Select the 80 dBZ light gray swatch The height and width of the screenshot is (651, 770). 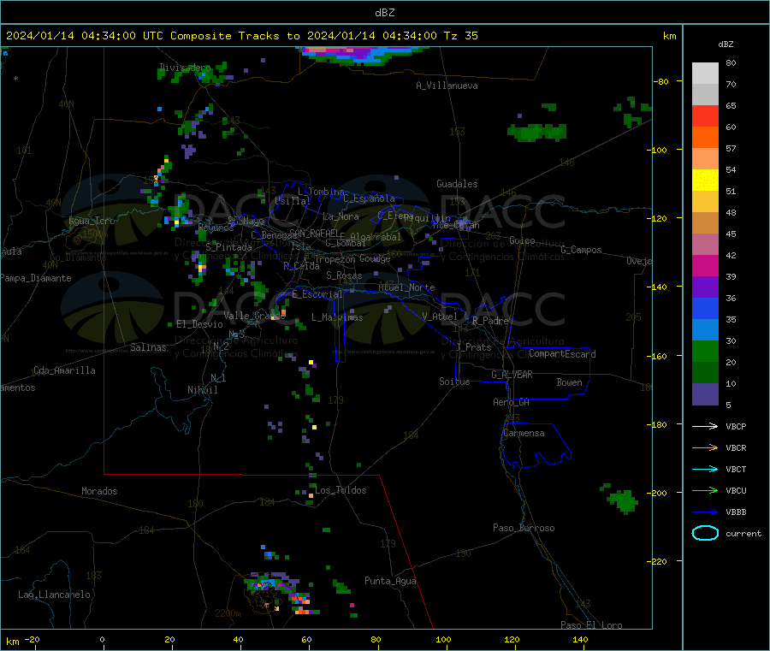click(705, 74)
